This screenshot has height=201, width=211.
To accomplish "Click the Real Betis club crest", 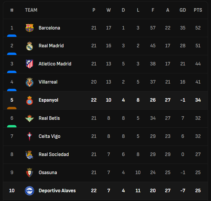I will click(30, 118).
